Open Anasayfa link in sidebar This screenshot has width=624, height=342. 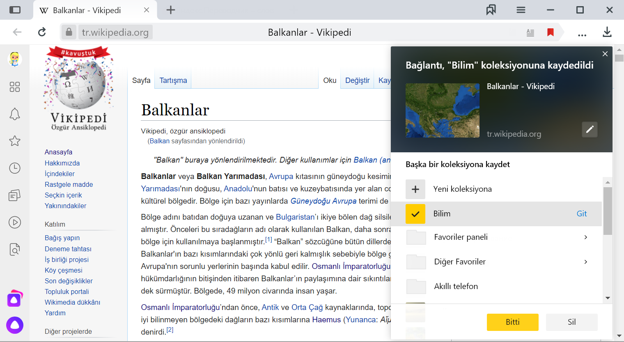coord(58,152)
